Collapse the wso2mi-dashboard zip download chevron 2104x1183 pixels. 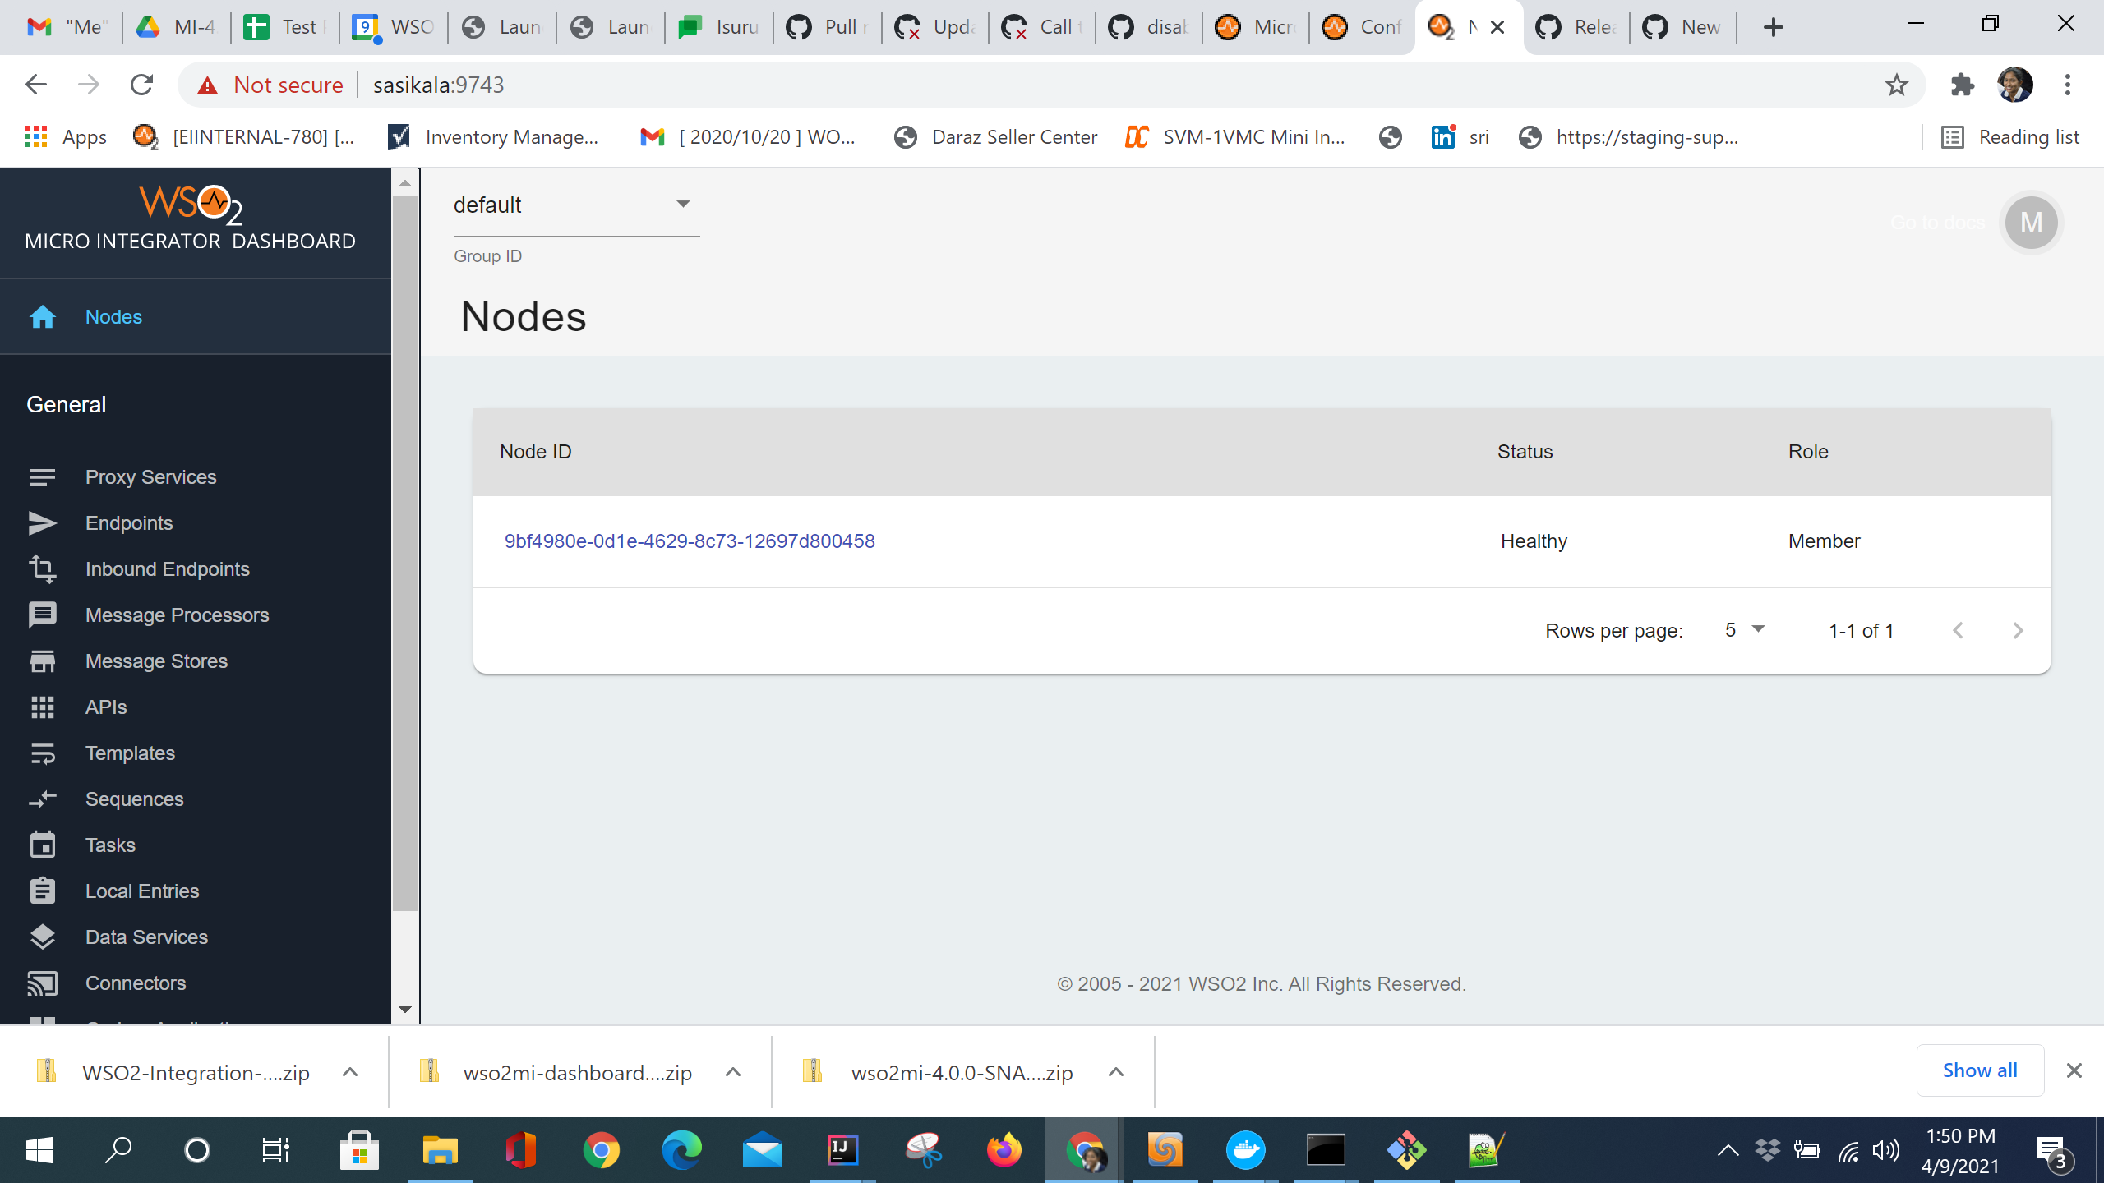tap(731, 1072)
